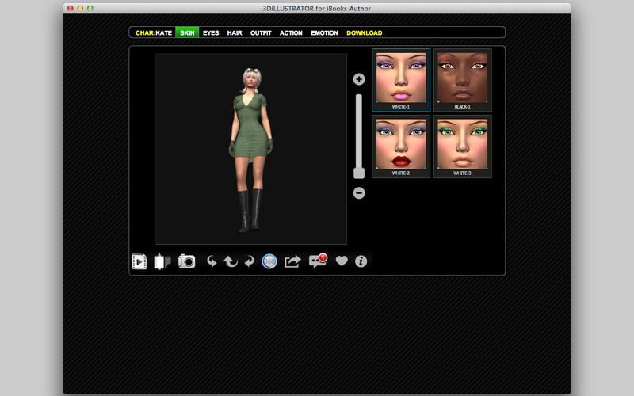Close window with the red button
This screenshot has height=396, width=634.
pos(71,8)
